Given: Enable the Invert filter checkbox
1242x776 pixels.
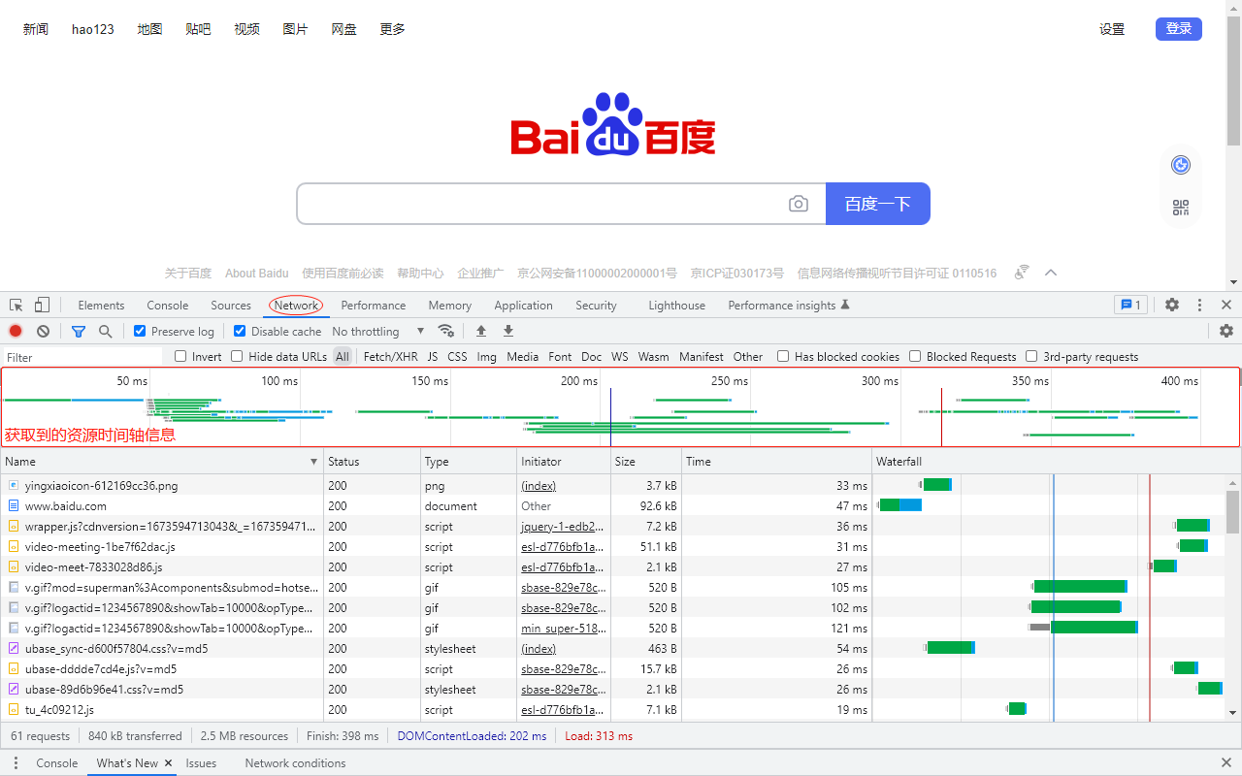Looking at the screenshot, I should click(180, 356).
